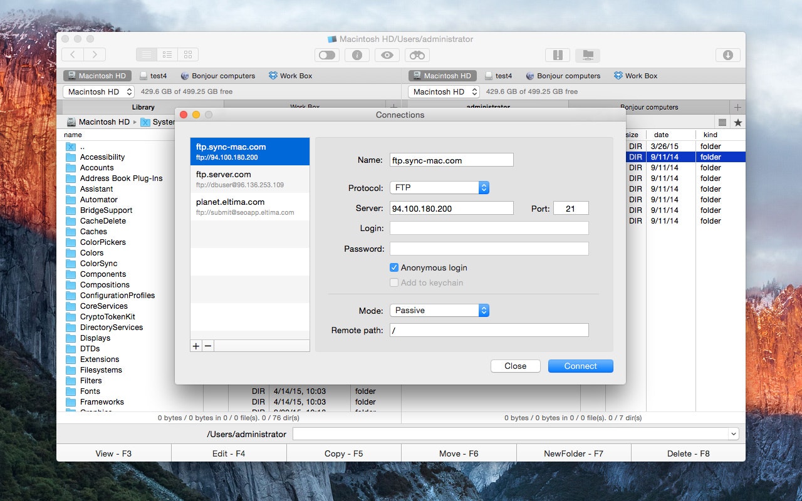The height and width of the screenshot is (501, 802).
Task: Select ftp.server.com in connections list
Action: [x=250, y=179]
